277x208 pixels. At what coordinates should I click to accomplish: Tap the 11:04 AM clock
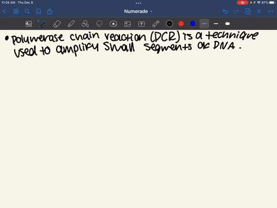(x=8, y=2)
